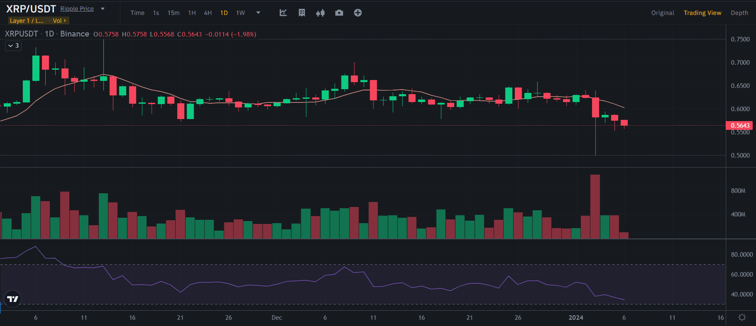Viewport: 756px width, 326px height.
Task: Open more time intervals dropdown
Action: [258, 13]
